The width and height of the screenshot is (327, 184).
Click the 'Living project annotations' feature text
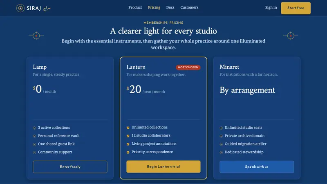pos(154,144)
